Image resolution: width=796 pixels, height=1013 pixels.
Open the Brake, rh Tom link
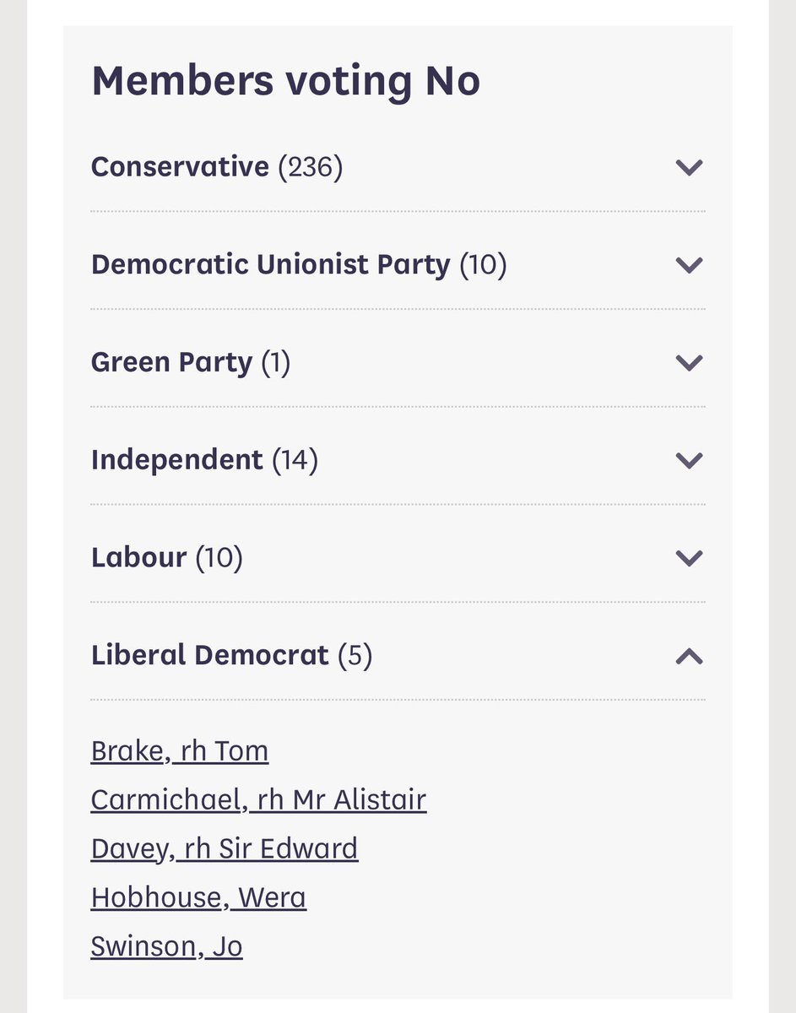click(180, 751)
